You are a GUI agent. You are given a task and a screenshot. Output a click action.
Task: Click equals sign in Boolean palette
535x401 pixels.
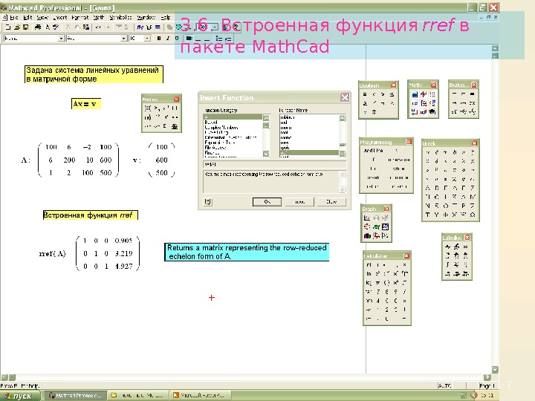click(365, 94)
